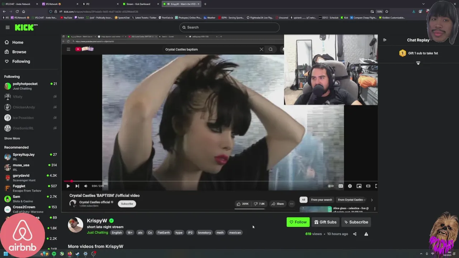Open the Kick hamburger menu
The height and width of the screenshot is (258, 459).
click(x=8, y=27)
